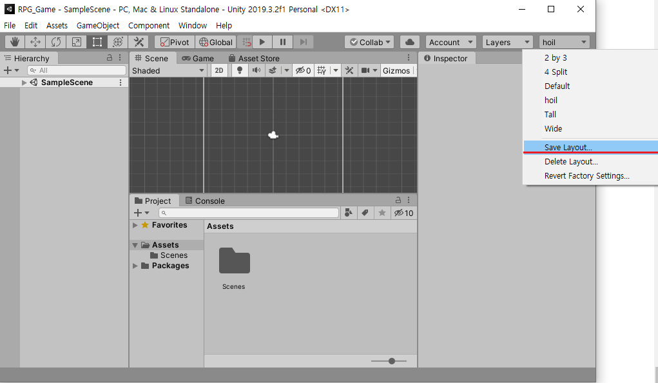Click Save Layout... menu entry
The image size is (658, 383).
(x=568, y=148)
